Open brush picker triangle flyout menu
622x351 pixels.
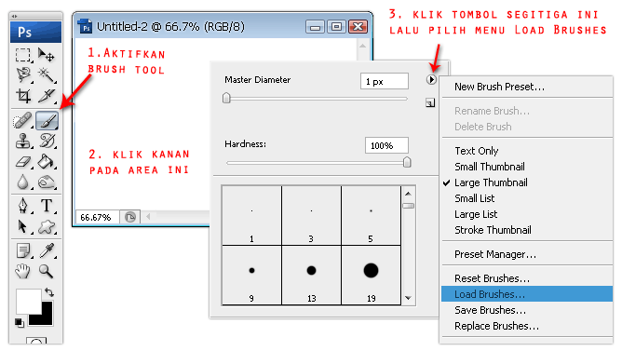click(431, 80)
